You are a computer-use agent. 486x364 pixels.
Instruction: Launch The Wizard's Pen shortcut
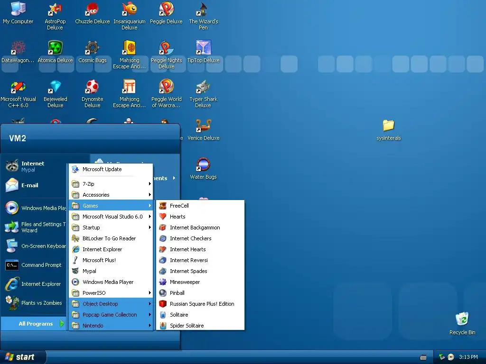point(203,16)
